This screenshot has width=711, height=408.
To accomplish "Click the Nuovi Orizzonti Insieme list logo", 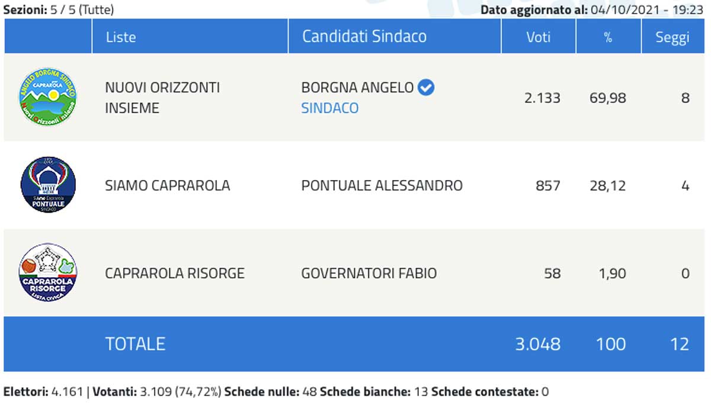I will click(48, 97).
